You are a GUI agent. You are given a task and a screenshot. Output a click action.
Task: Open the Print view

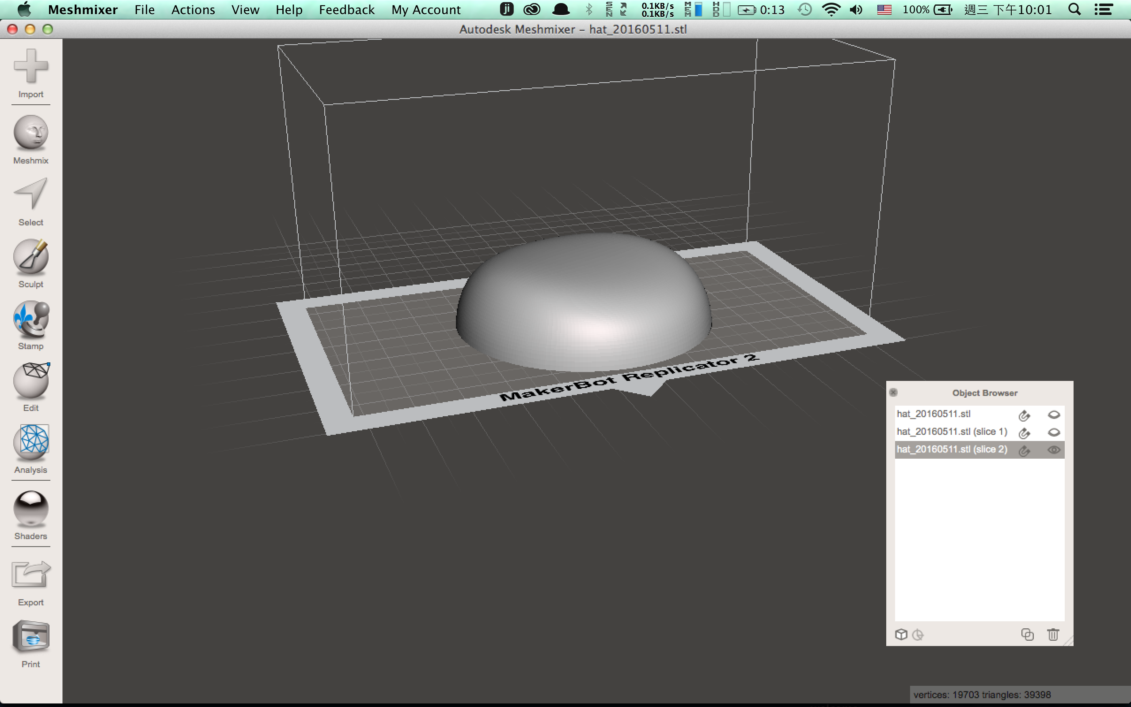click(31, 644)
